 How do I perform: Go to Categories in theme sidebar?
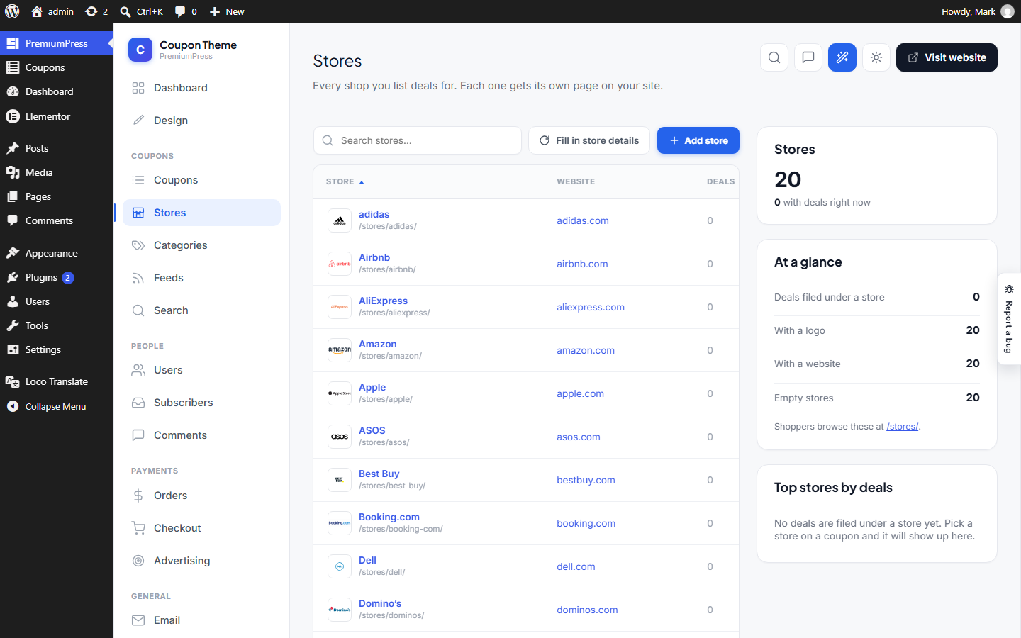201,245
